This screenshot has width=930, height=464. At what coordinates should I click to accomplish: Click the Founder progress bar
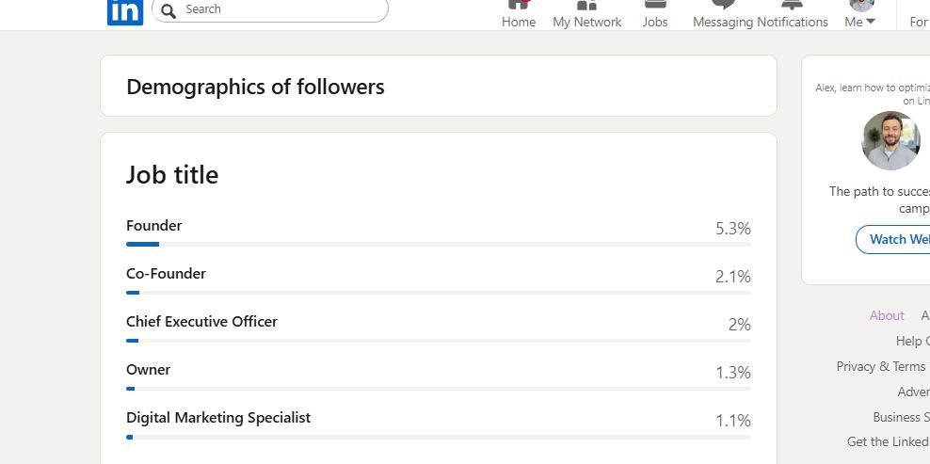click(x=439, y=244)
